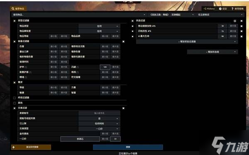Focus the 每秒伤害 DPS minimum field
Viewport: 249px width, 155px height.
[105, 52]
